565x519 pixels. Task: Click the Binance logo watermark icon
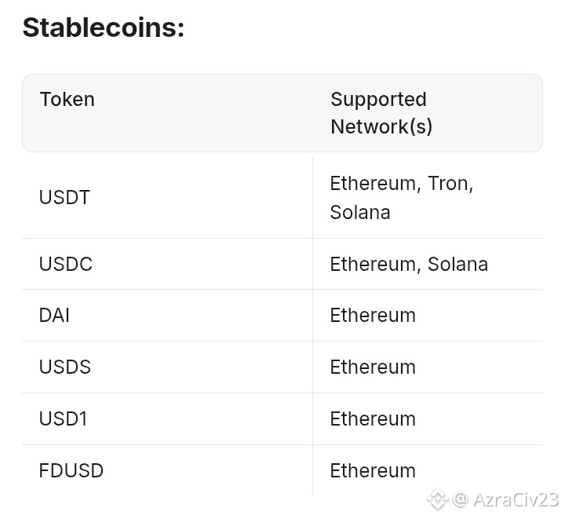point(437,499)
